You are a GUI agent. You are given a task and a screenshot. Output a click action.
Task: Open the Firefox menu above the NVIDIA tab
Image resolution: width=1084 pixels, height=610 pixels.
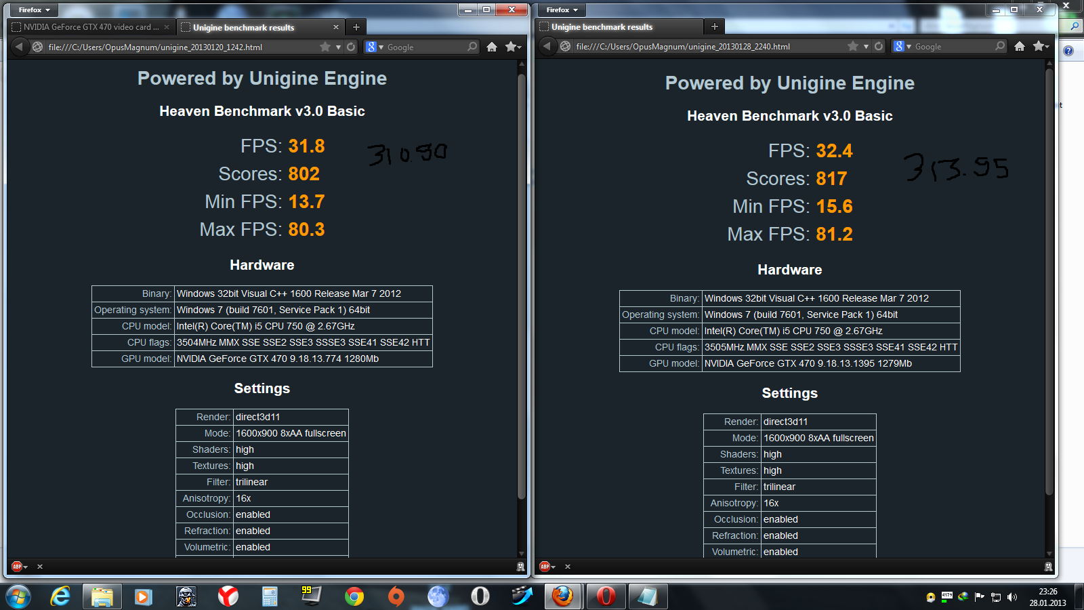click(33, 10)
